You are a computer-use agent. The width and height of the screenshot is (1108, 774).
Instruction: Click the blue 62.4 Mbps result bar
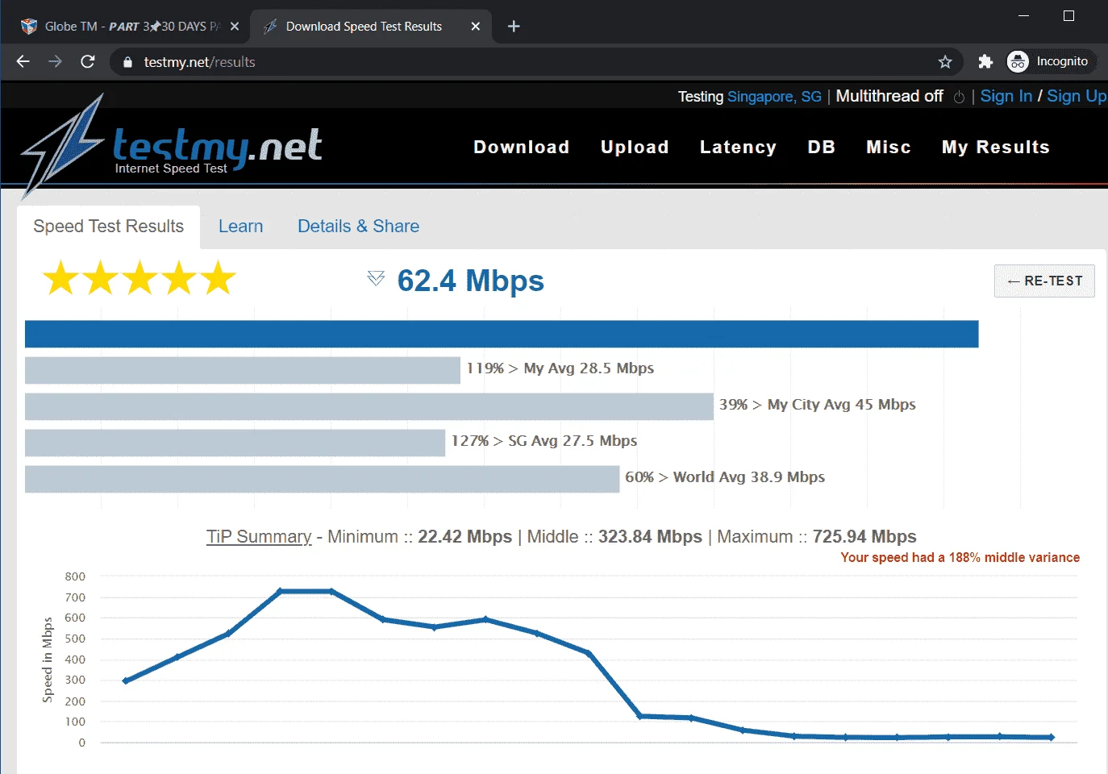pyautogui.click(x=502, y=334)
